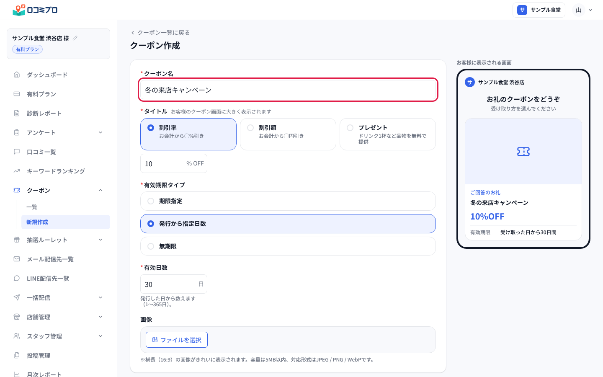Click the ファイルを選択 button
Screen dimensions: 603x377
[x=177, y=340]
